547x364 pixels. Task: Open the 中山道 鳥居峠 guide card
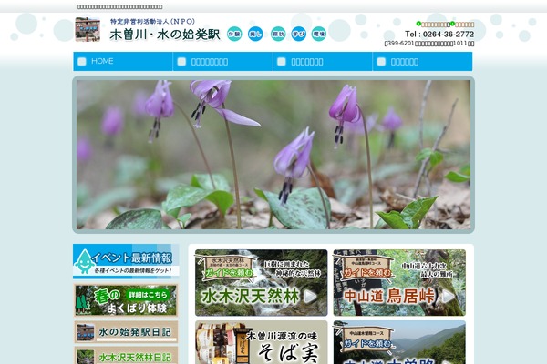(399, 283)
